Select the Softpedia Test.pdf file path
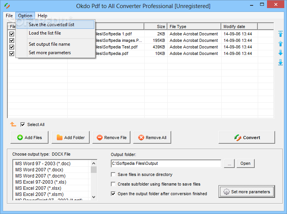Screen dimensions: 287x214 [117, 47]
